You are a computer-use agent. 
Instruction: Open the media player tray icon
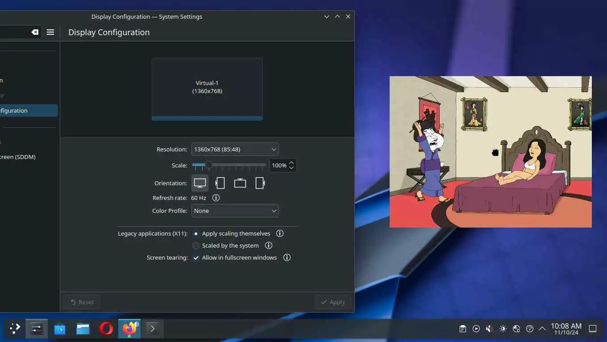pos(476,329)
